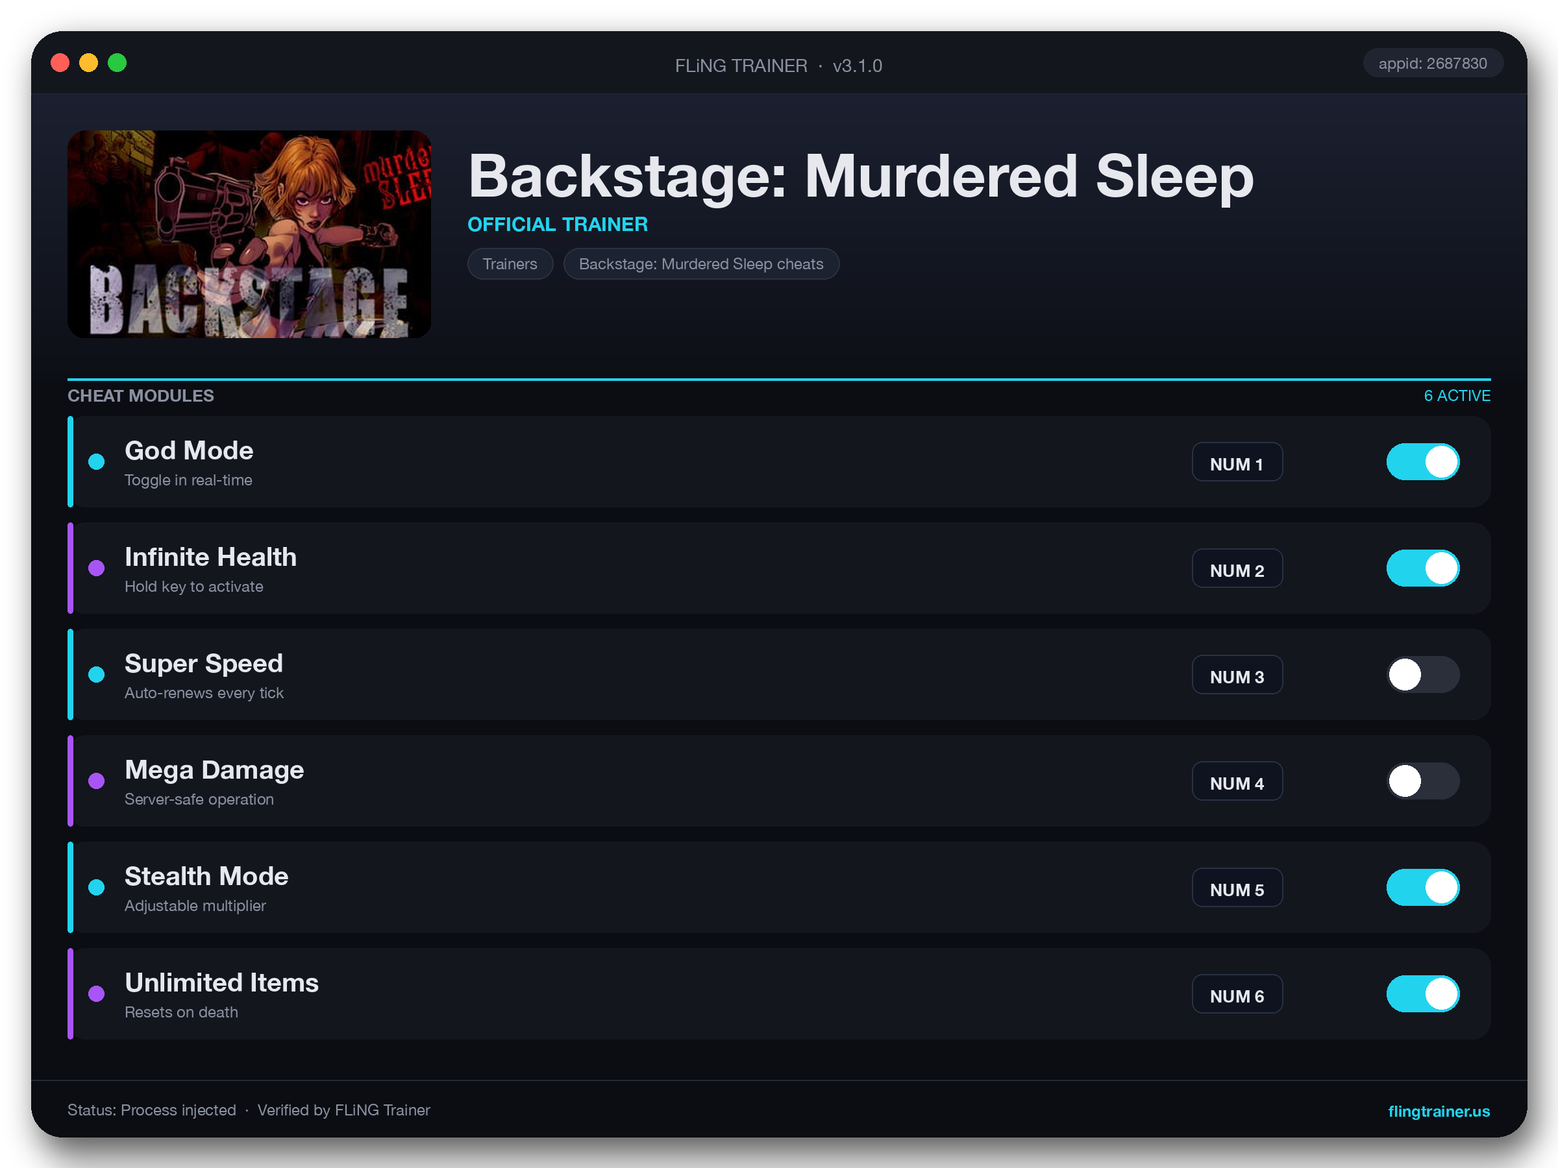Viewport: 1558px width, 1168px height.
Task: Select the Mega Damage title text
Action: (x=214, y=770)
